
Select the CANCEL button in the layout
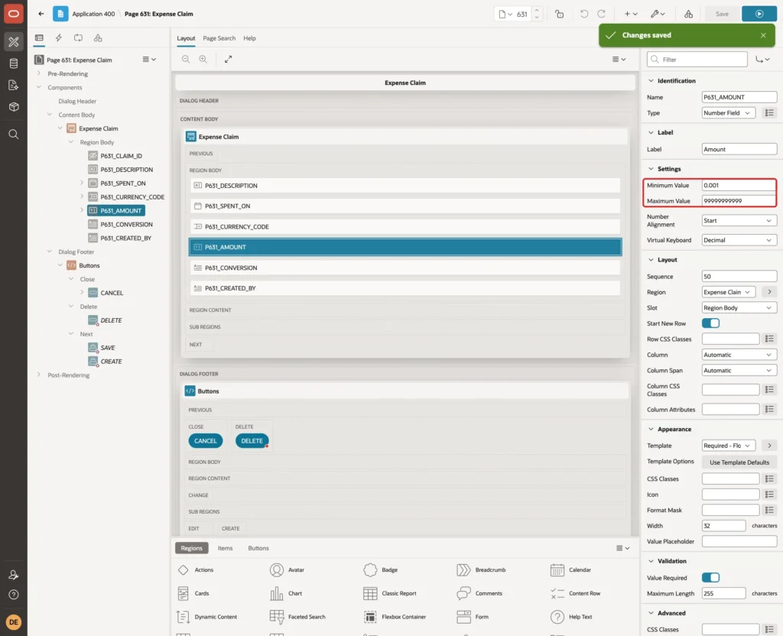205,441
